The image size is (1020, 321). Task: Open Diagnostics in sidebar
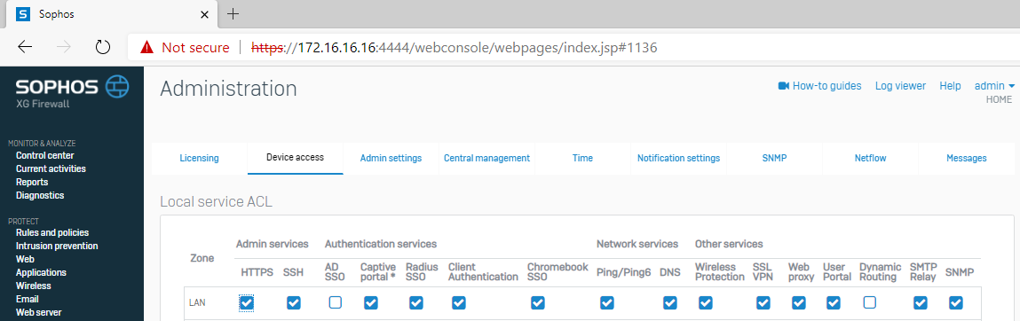(x=40, y=195)
